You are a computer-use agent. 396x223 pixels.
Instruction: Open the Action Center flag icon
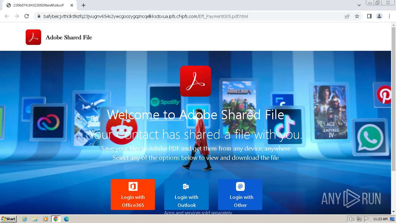click(367, 219)
